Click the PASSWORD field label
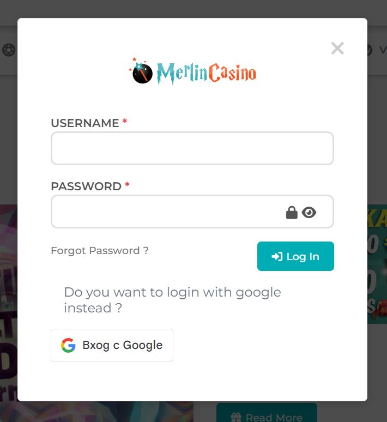 click(86, 186)
